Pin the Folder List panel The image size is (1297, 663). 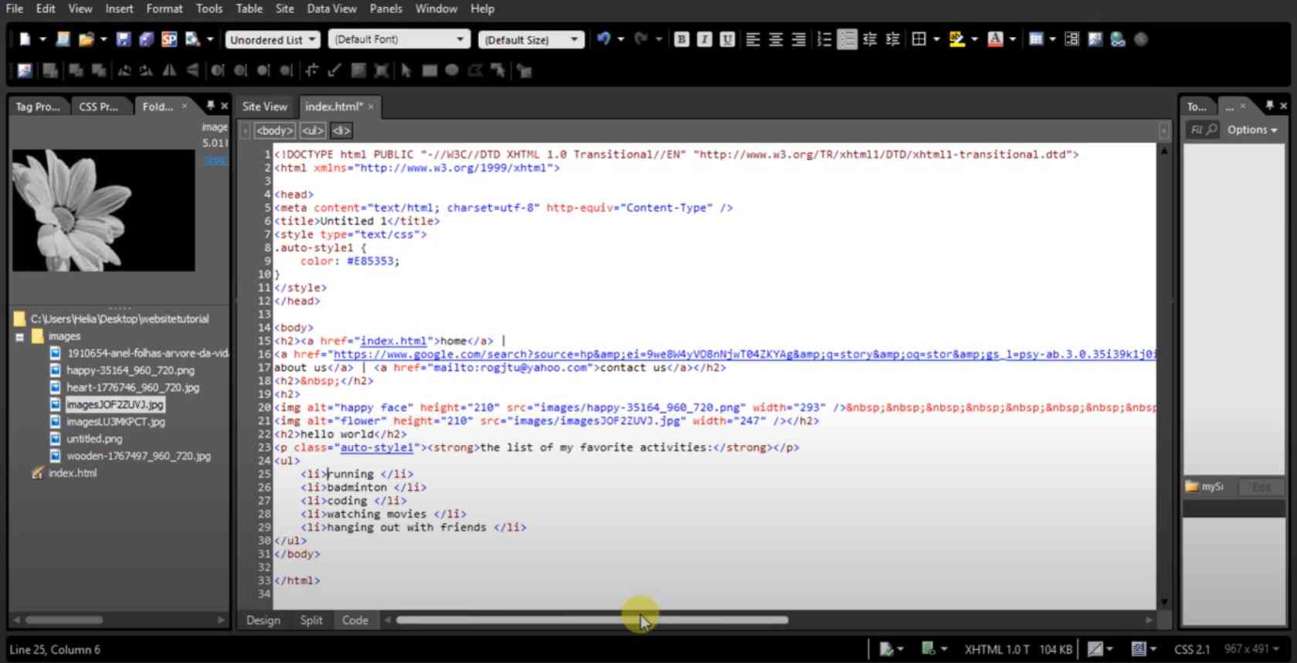(x=210, y=106)
